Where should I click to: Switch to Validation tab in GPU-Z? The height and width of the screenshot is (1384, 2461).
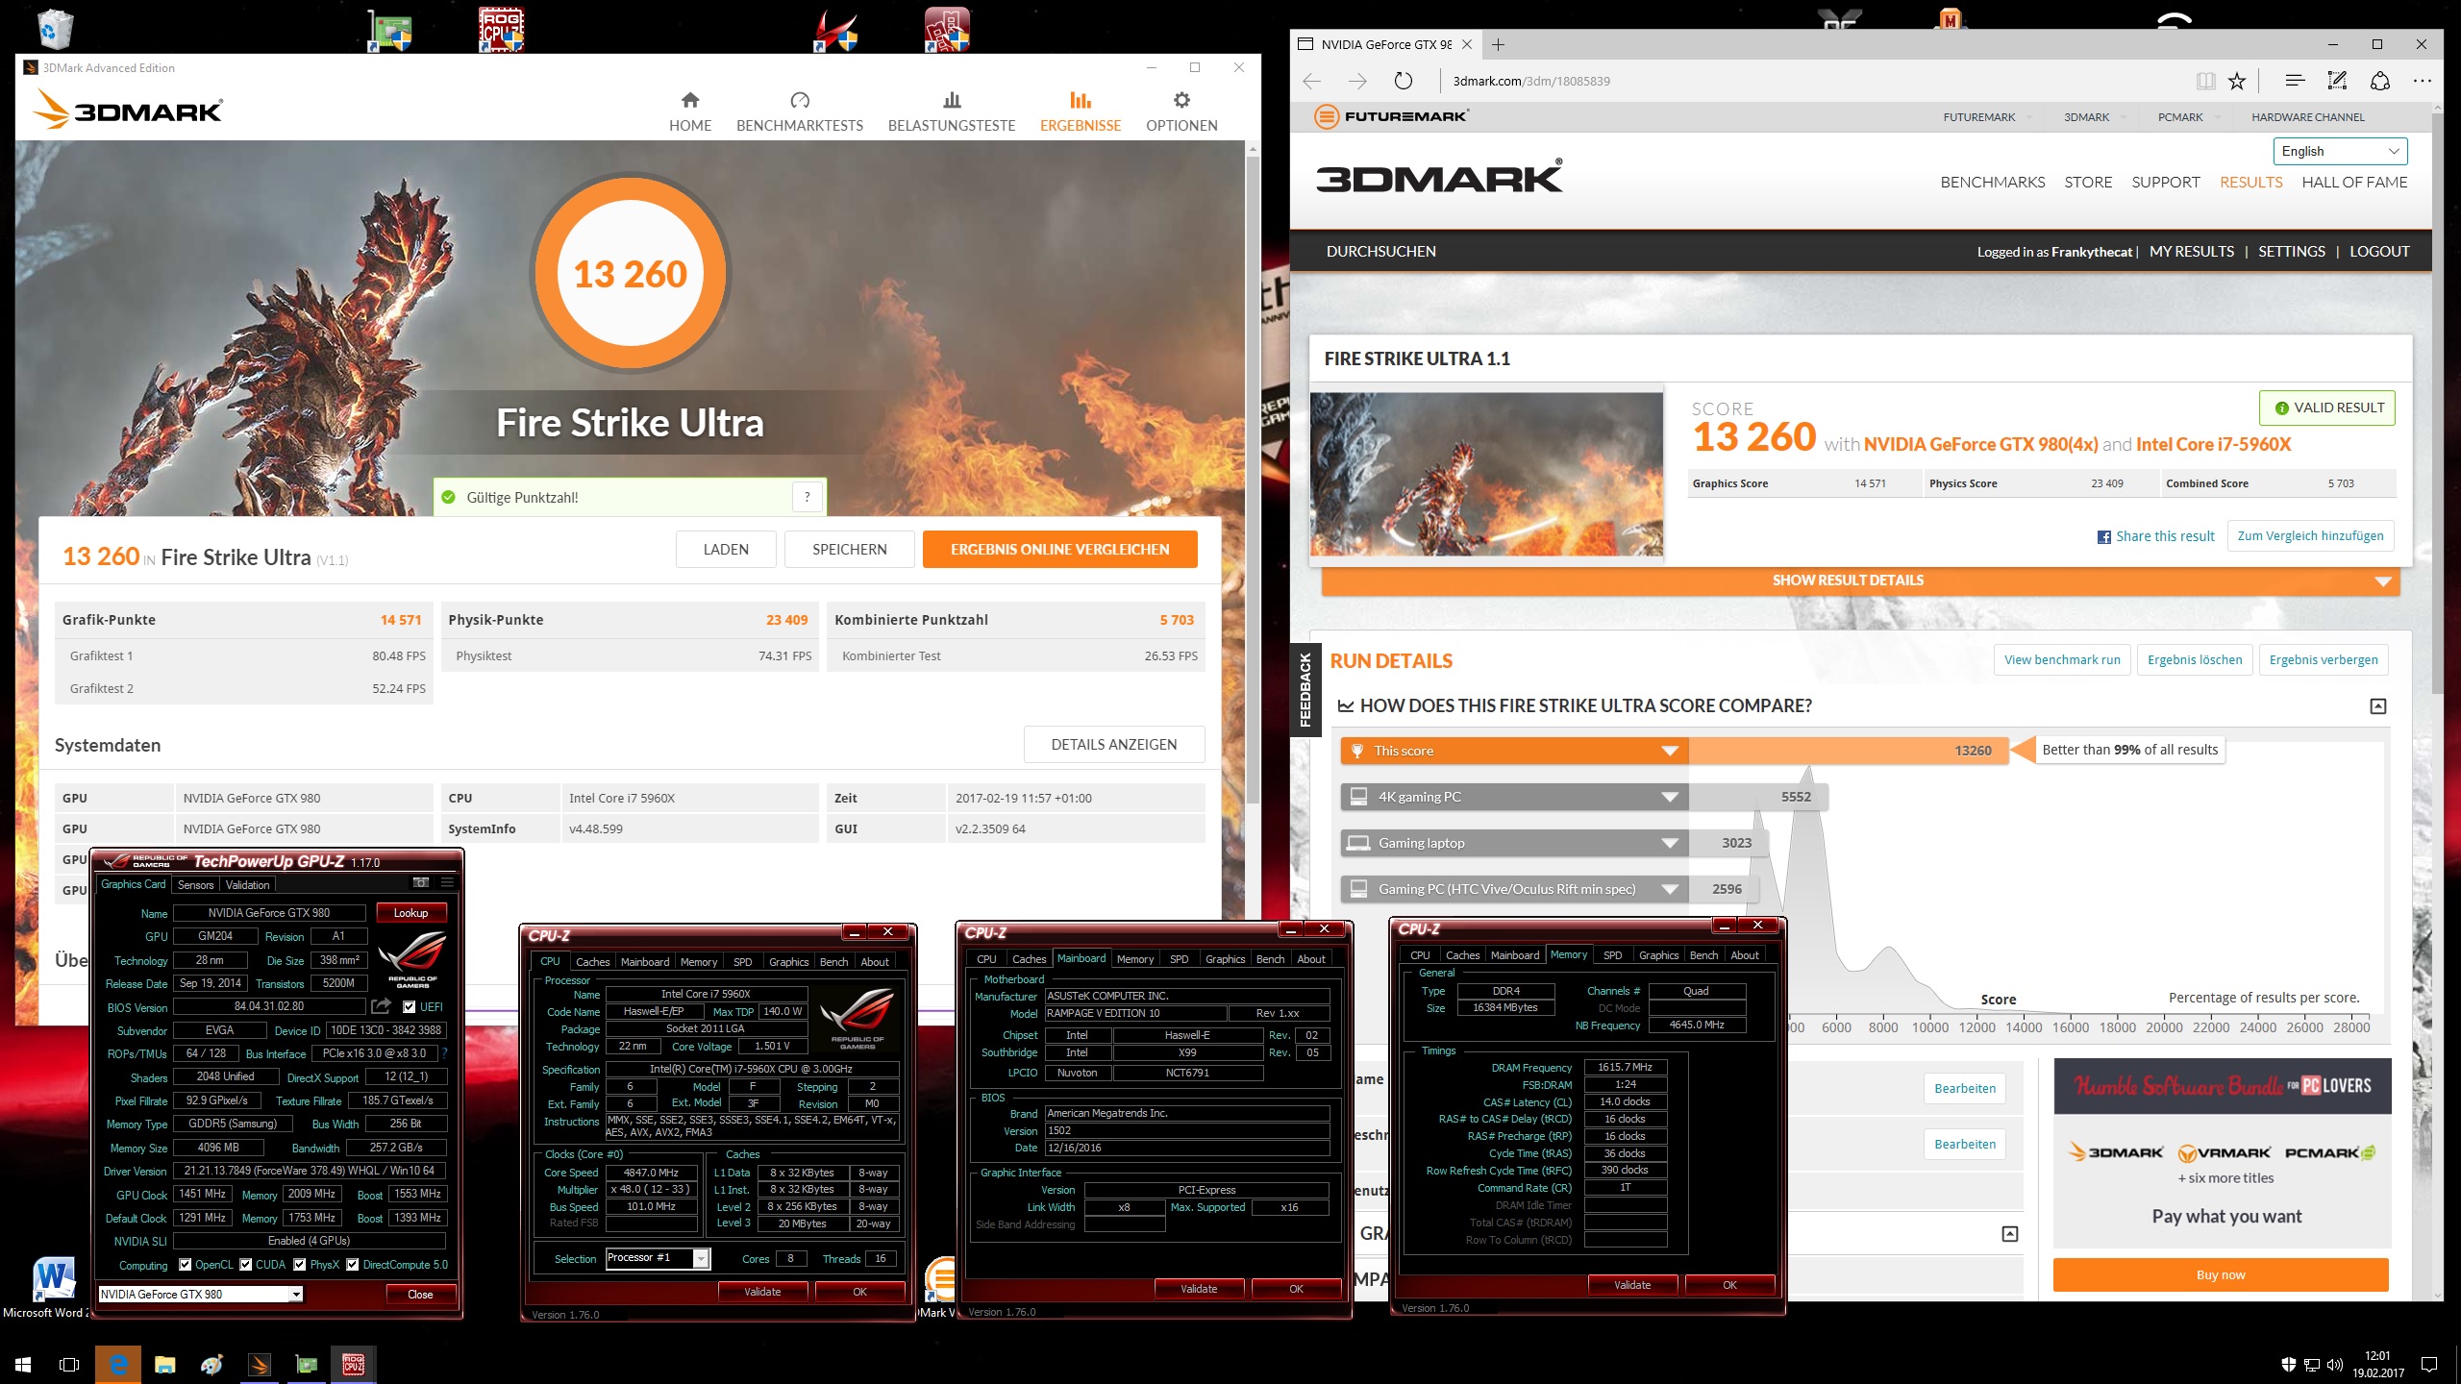(x=248, y=885)
